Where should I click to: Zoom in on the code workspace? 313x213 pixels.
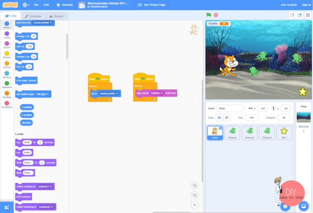[195, 185]
